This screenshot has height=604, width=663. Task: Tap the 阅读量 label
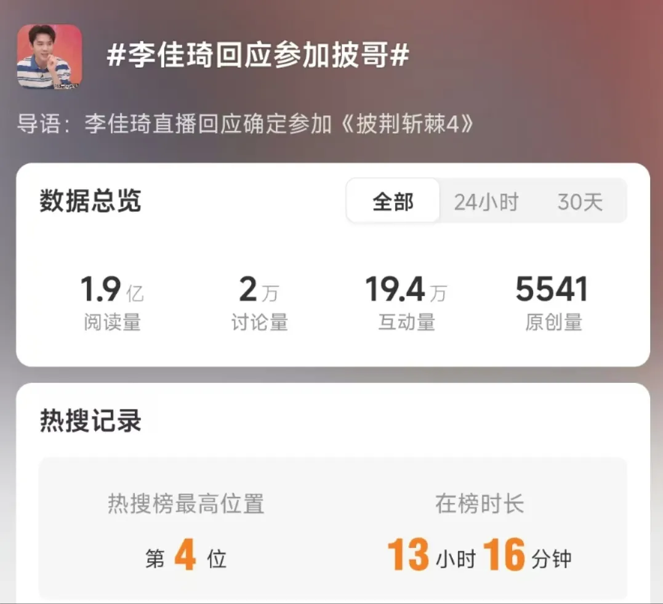point(112,322)
